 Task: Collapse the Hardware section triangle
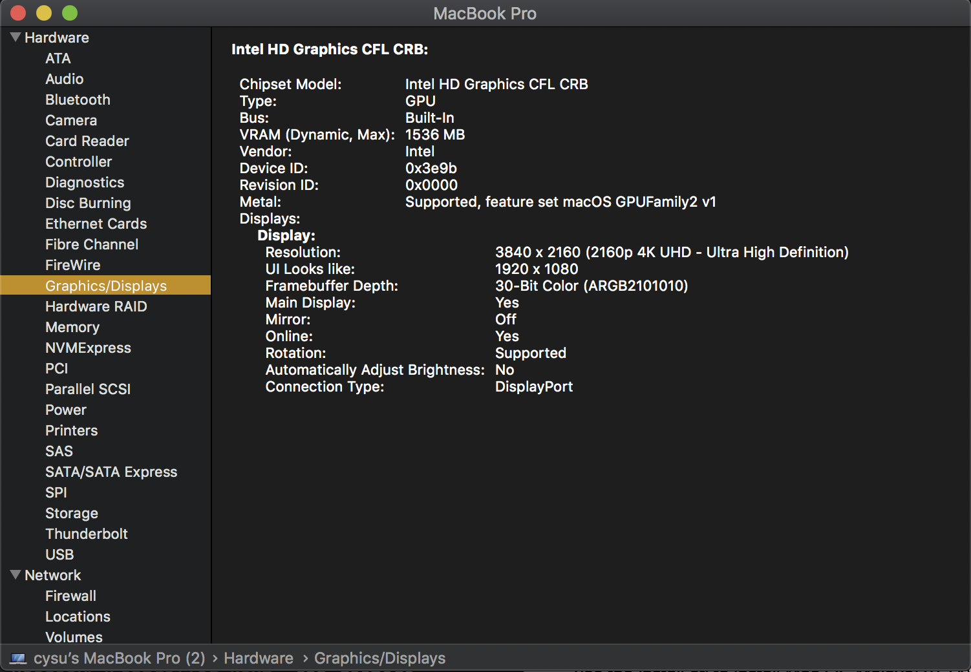pos(16,37)
